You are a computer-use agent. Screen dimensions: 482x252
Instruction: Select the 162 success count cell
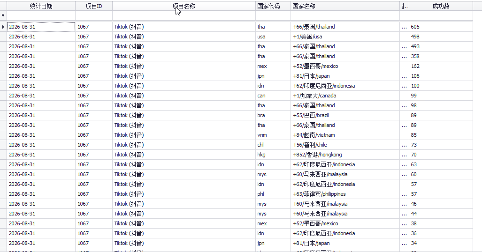pos(441,66)
